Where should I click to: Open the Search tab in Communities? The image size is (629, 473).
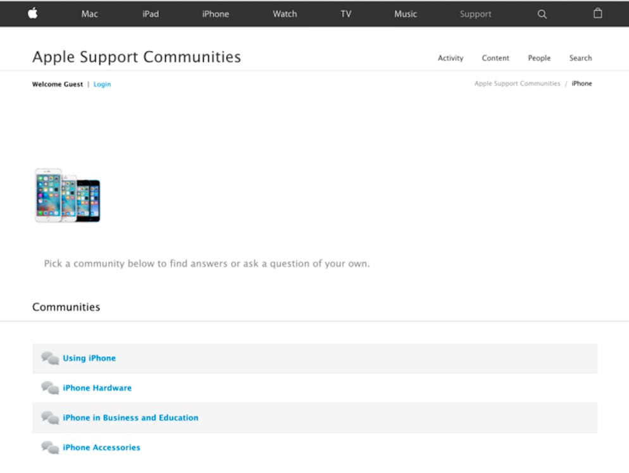point(580,58)
